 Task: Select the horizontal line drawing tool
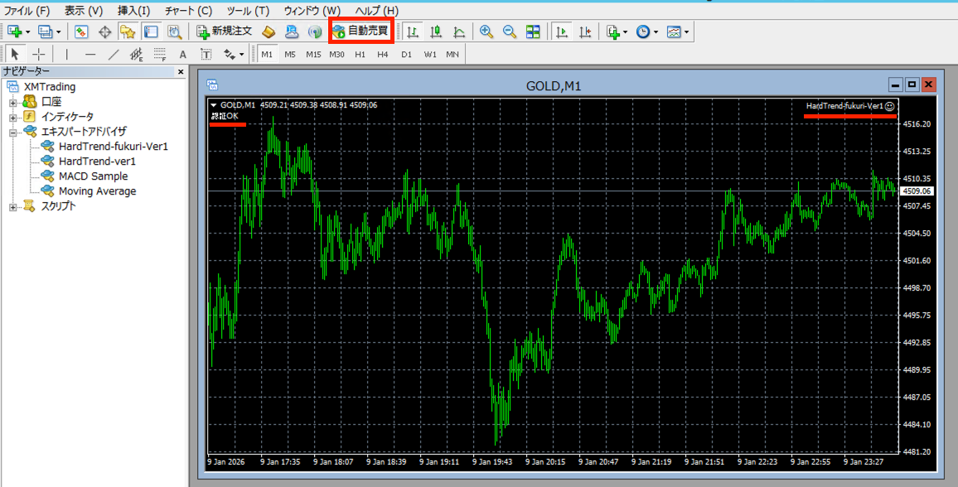pos(90,54)
